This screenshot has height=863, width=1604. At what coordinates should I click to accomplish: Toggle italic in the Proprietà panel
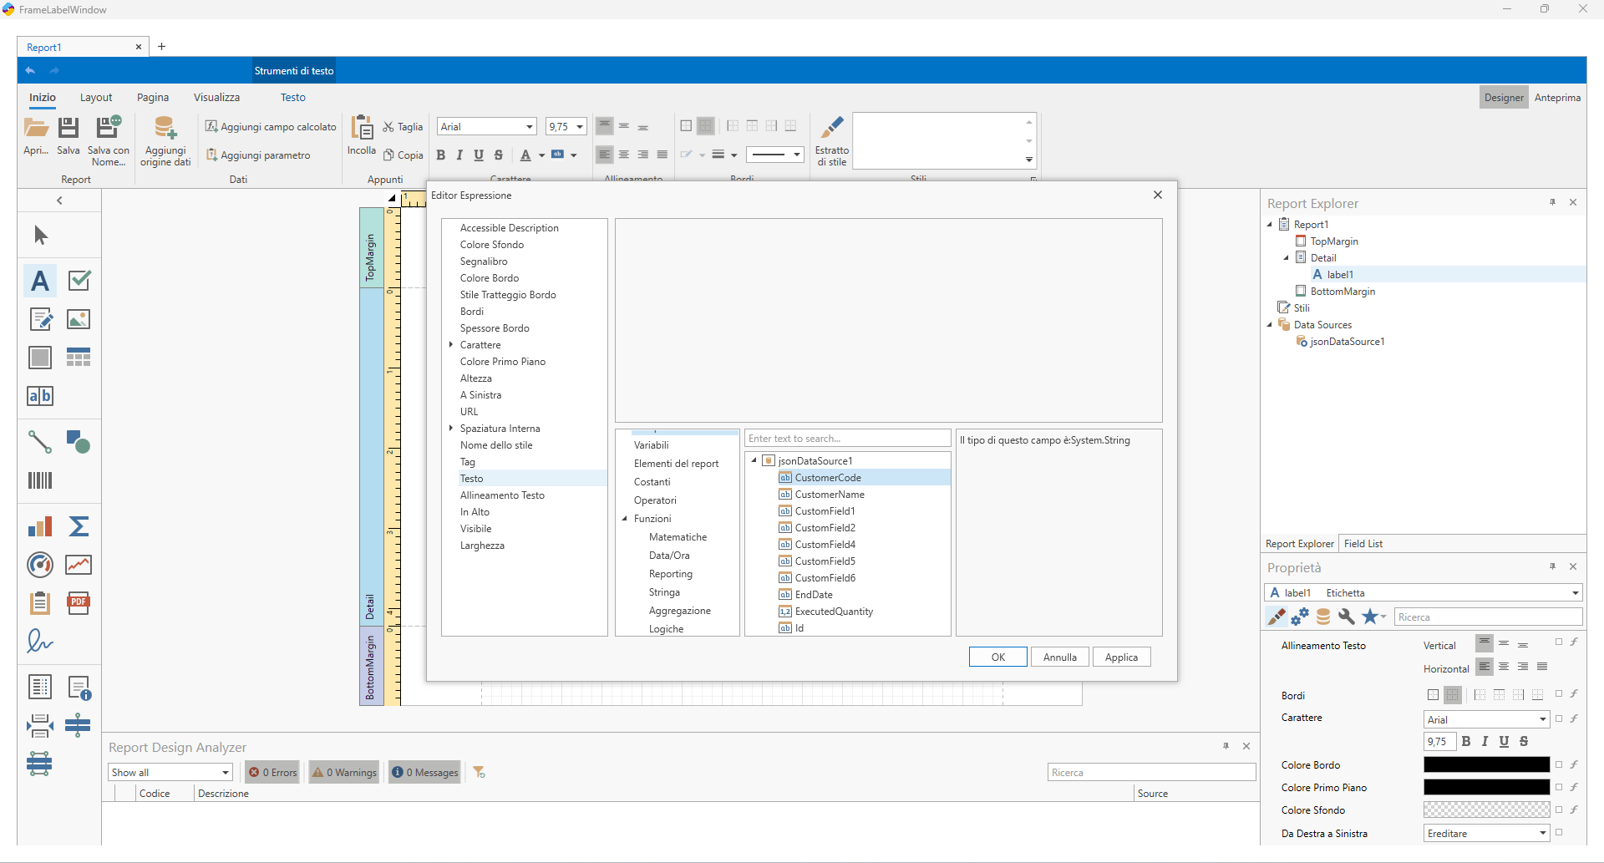(x=1485, y=742)
